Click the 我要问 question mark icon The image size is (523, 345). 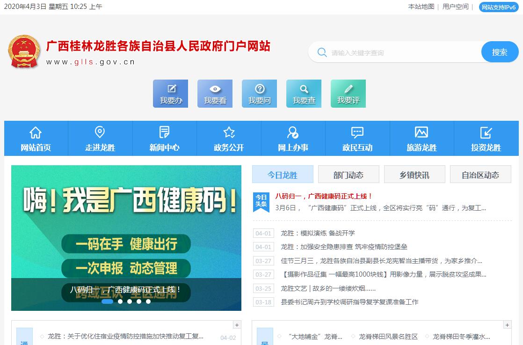259,93
